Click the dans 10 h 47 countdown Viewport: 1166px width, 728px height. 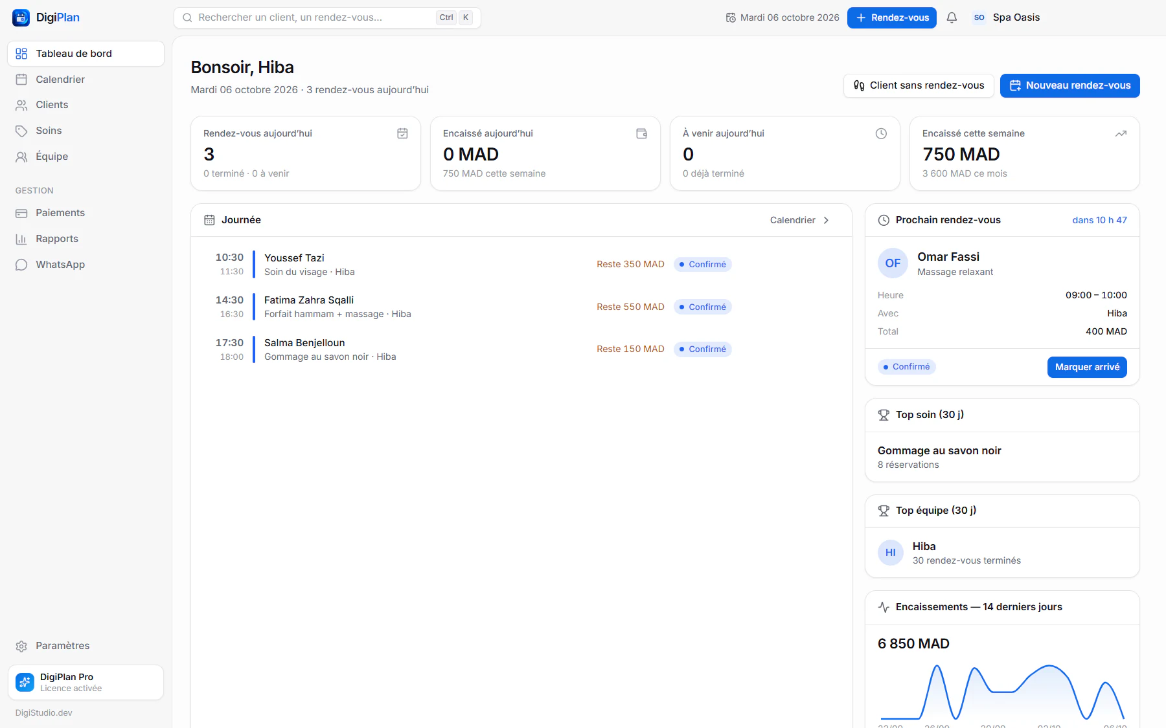pos(1099,220)
